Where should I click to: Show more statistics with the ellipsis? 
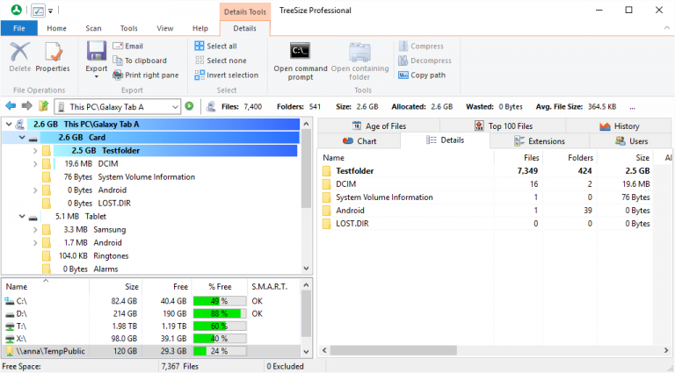[633, 107]
